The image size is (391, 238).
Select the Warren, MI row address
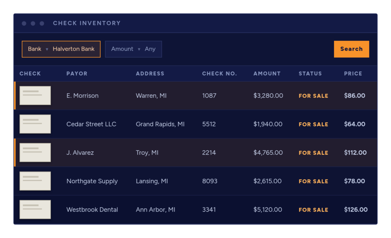coord(151,96)
